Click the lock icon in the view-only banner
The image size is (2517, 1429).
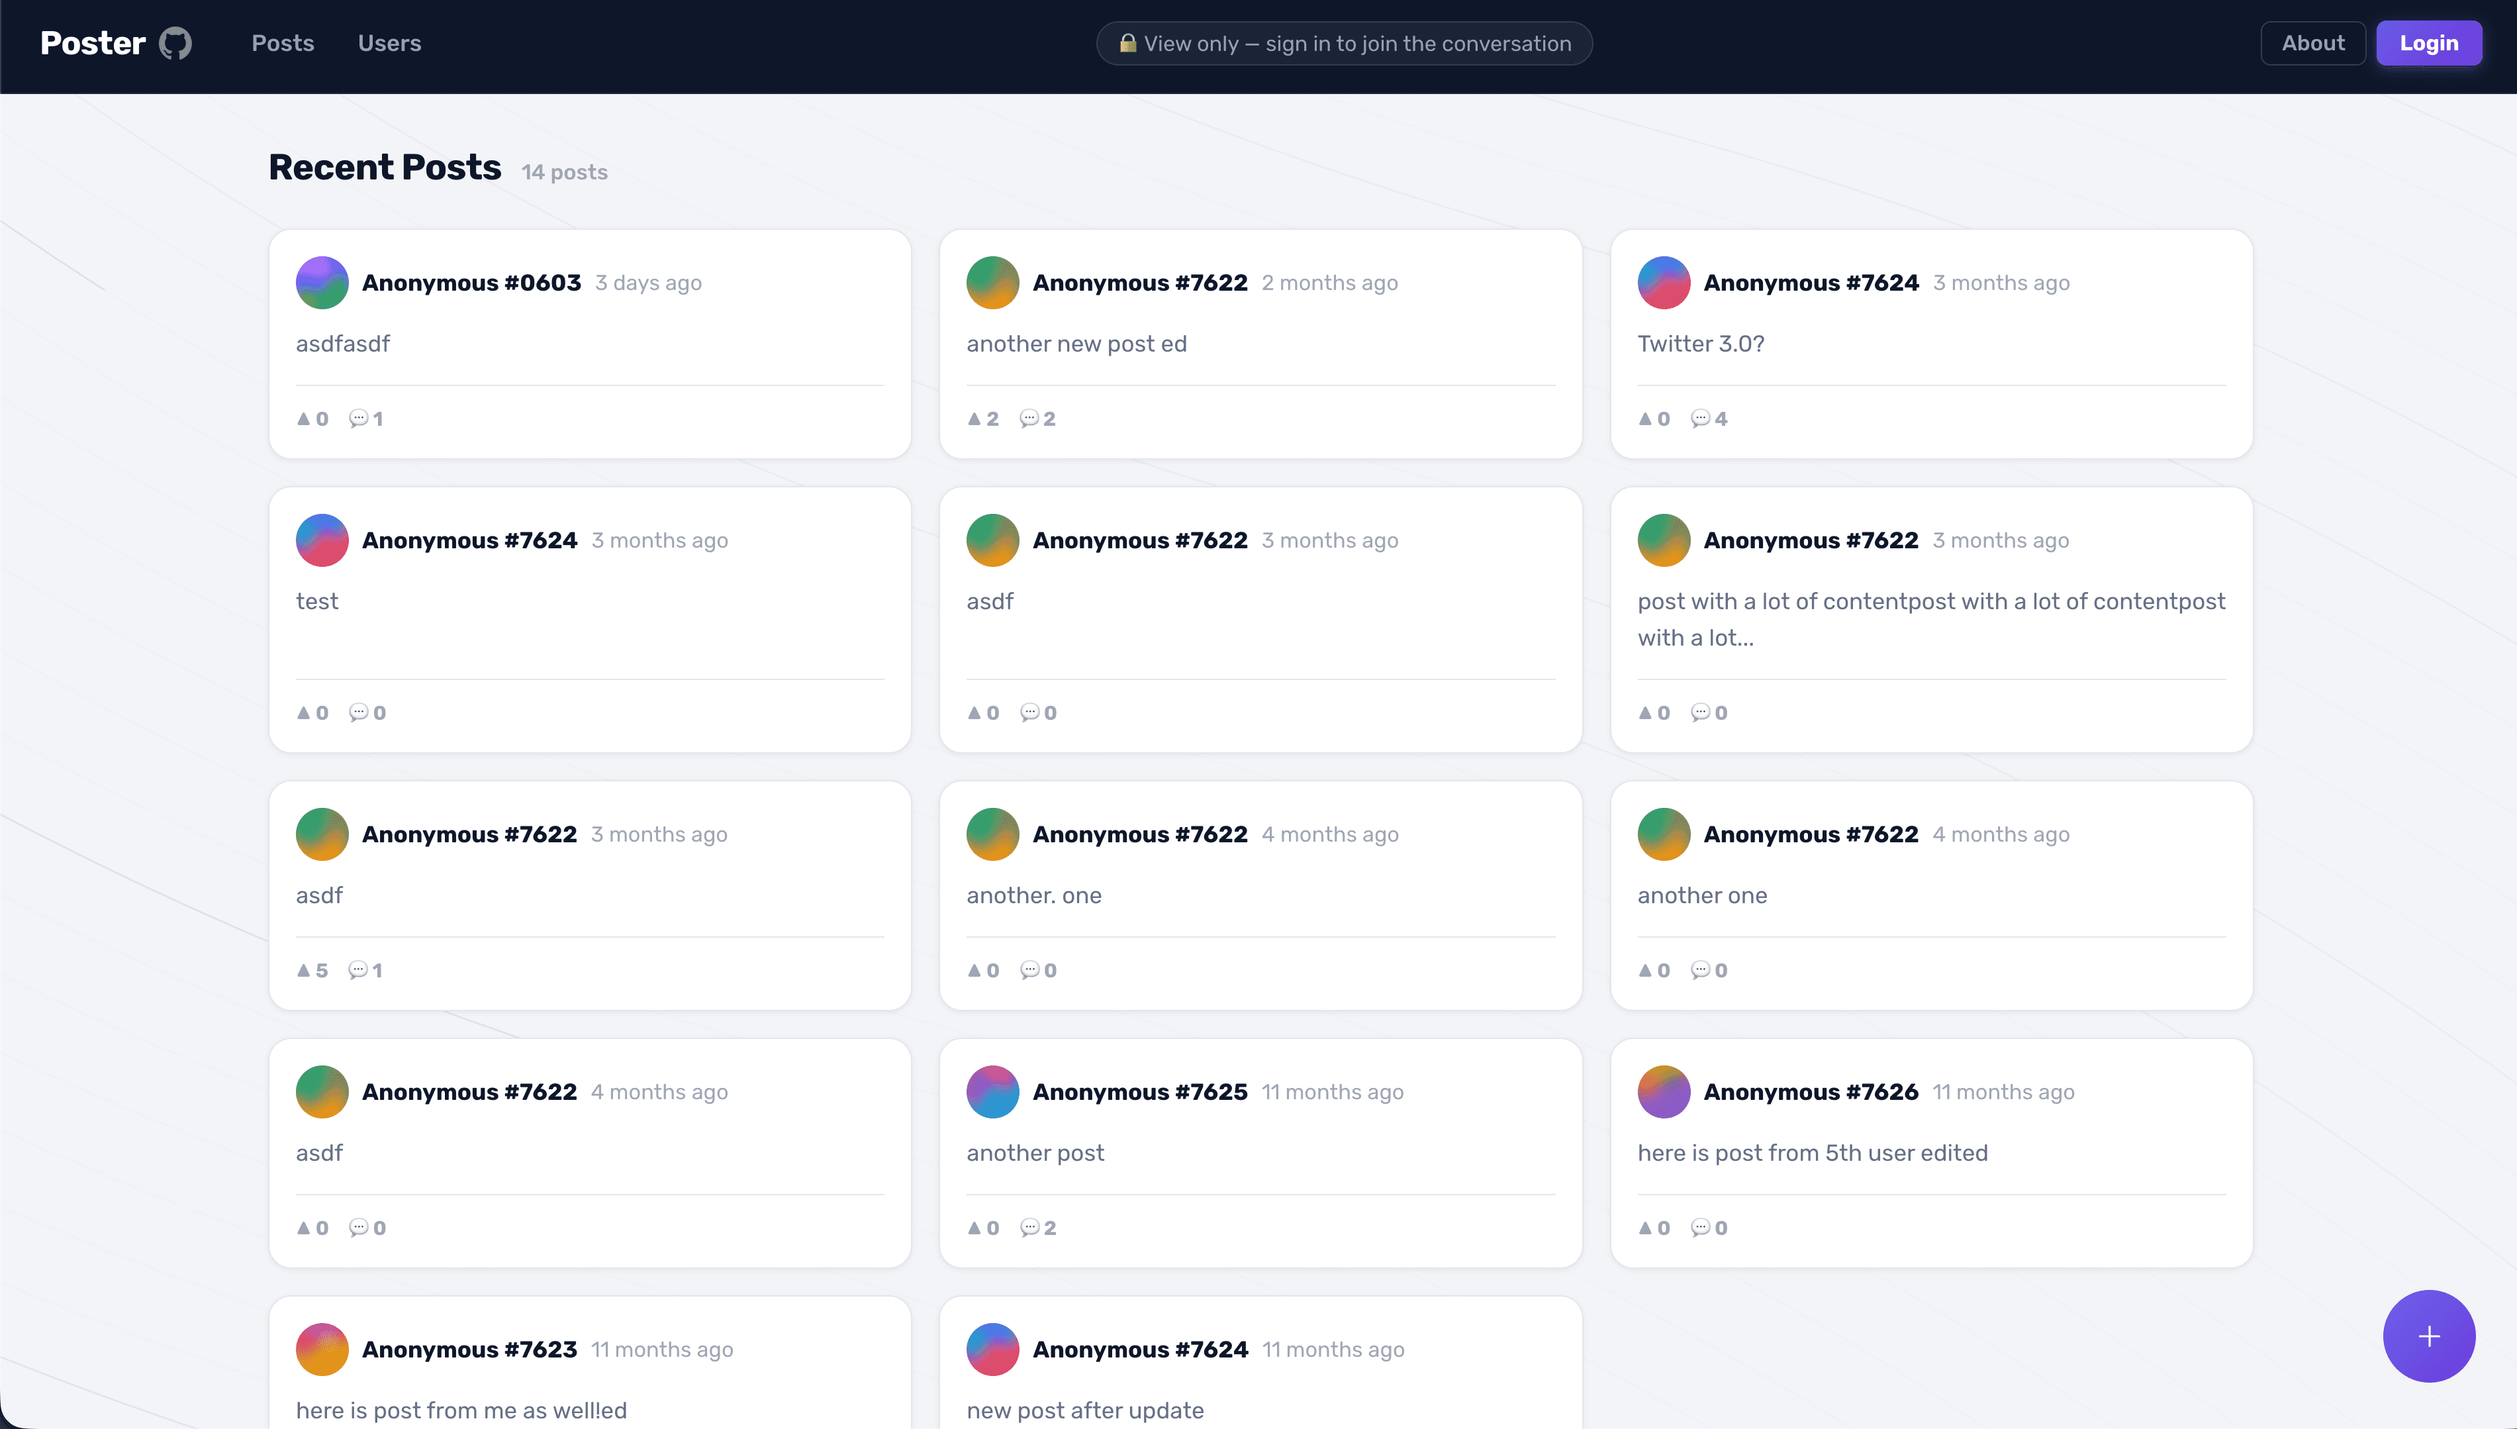click(1128, 43)
